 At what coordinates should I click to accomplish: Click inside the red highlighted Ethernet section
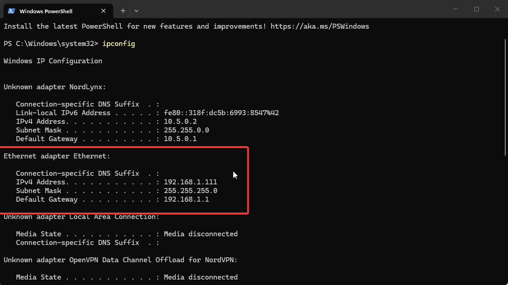[123, 180]
